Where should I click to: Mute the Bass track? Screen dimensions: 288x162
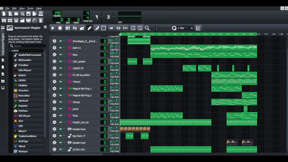(60, 54)
